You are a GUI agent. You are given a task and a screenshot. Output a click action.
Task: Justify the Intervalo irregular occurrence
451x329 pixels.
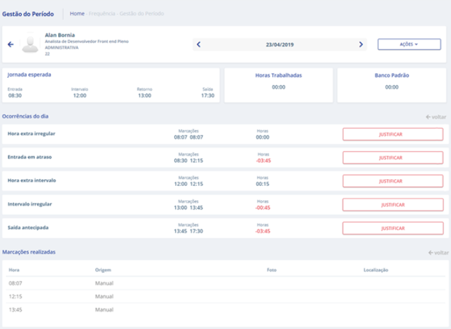tap(392, 204)
